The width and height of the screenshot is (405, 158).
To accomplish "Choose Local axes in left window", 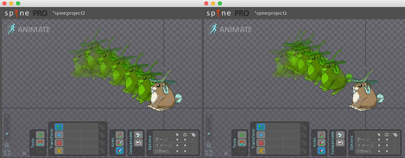I will (x=119, y=135).
